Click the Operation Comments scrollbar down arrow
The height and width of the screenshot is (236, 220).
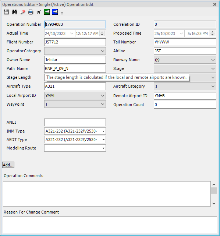pos(214,204)
